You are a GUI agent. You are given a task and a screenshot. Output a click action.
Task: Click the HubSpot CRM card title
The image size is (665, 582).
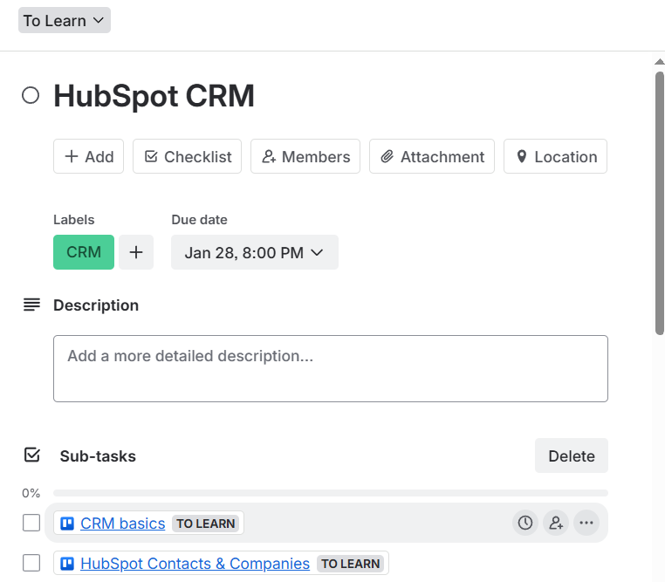click(x=154, y=96)
